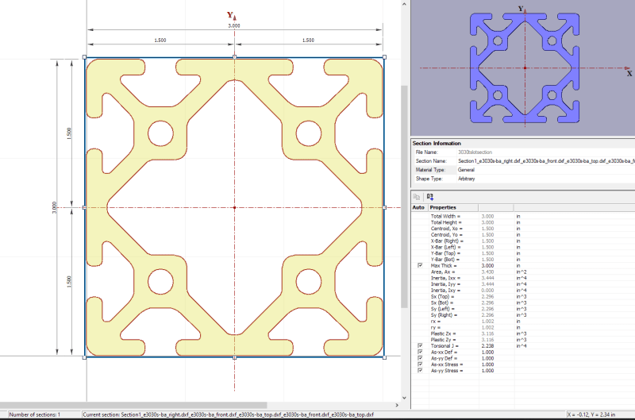Click the Y-Bar (Top) property label
The width and height of the screenshot is (635, 420).
[x=445, y=253]
